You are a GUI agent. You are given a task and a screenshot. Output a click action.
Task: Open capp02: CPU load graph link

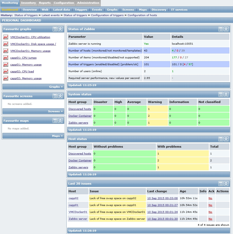click(22, 72)
